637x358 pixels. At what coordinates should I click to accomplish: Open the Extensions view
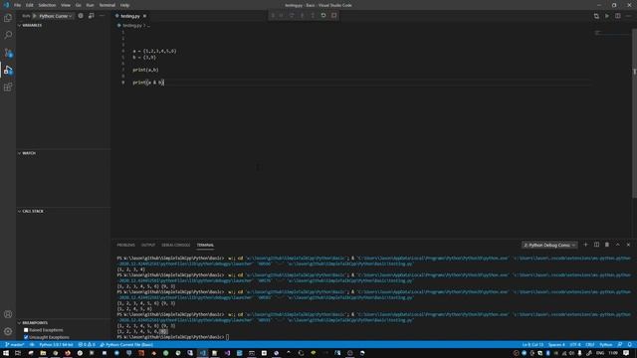tap(8, 87)
